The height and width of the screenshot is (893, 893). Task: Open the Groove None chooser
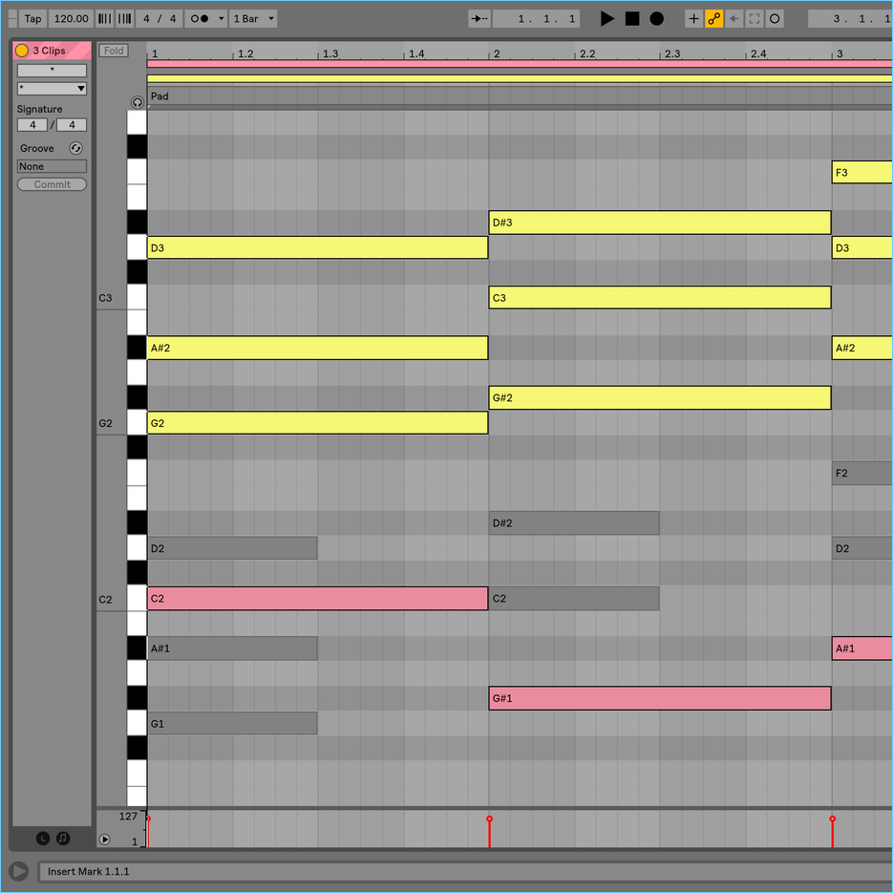52,166
